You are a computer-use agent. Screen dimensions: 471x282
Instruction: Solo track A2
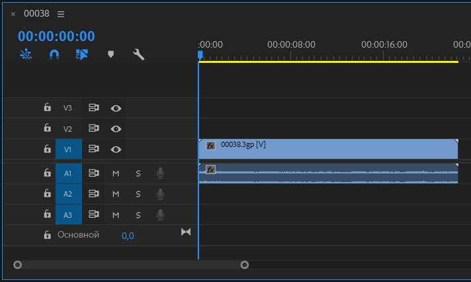point(138,194)
